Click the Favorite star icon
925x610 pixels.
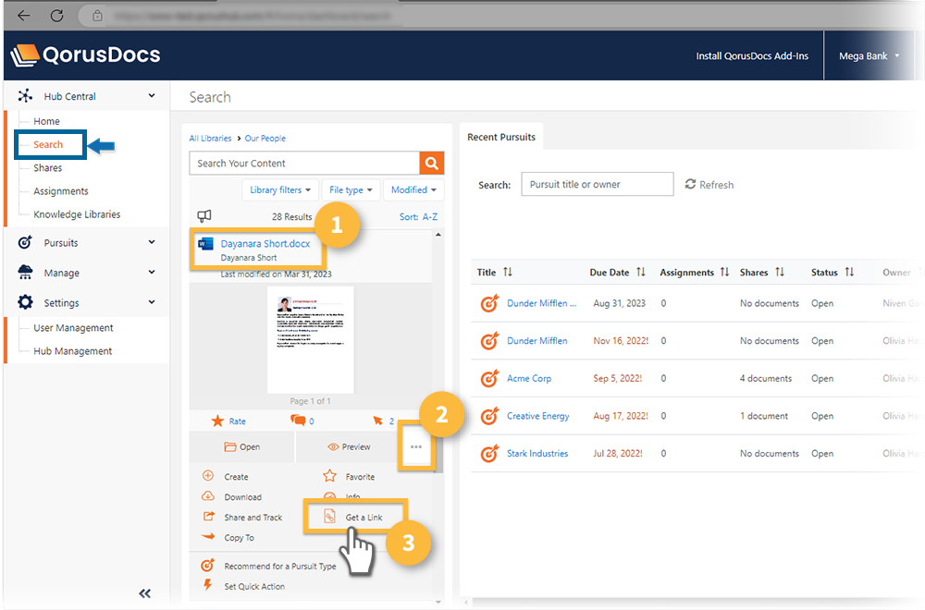(x=330, y=476)
